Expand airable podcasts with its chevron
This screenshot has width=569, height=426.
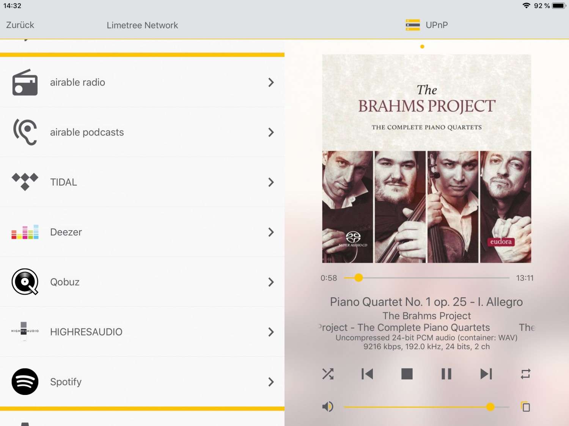pyautogui.click(x=271, y=132)
